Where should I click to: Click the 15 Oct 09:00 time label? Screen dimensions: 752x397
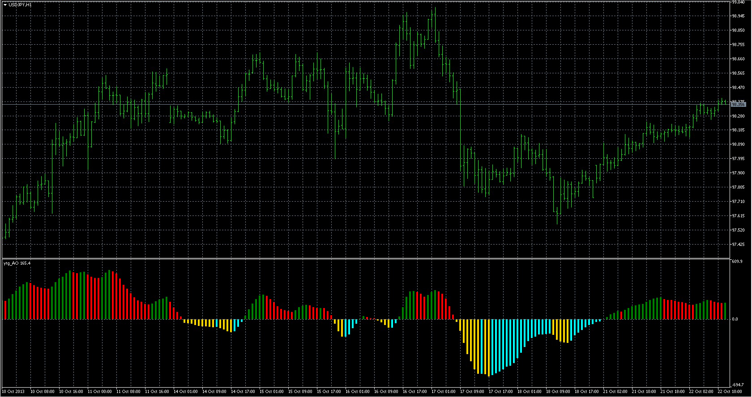(x=300, y=392)
